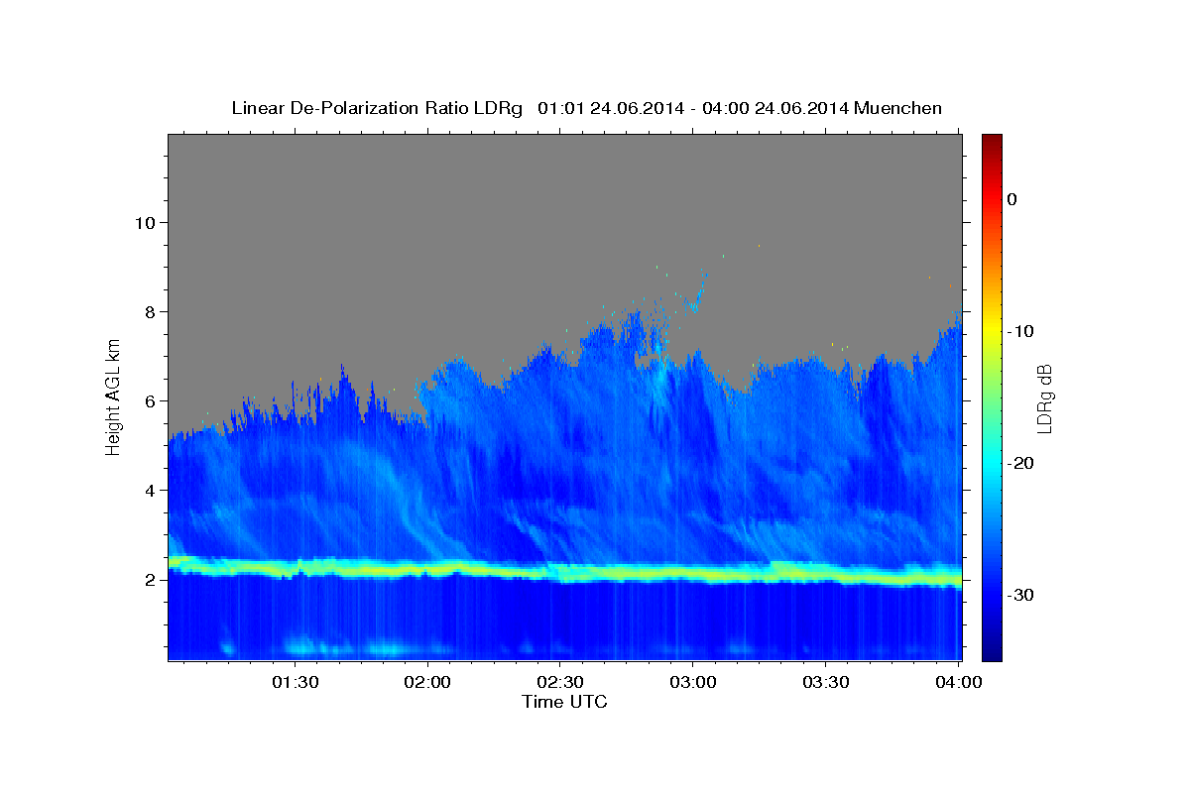1190x793 pixels.
Task: Click the 'Height AGL km' axis title
Action: tap(114, 396)
